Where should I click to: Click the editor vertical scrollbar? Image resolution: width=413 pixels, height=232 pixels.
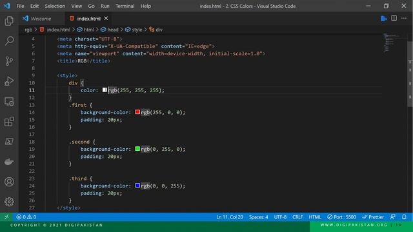click(410, 74)
